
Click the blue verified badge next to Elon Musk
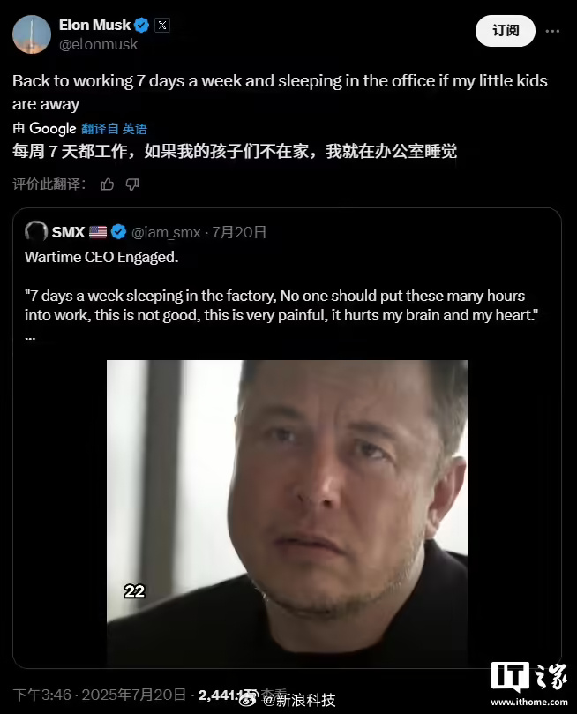tap(142, 25)
